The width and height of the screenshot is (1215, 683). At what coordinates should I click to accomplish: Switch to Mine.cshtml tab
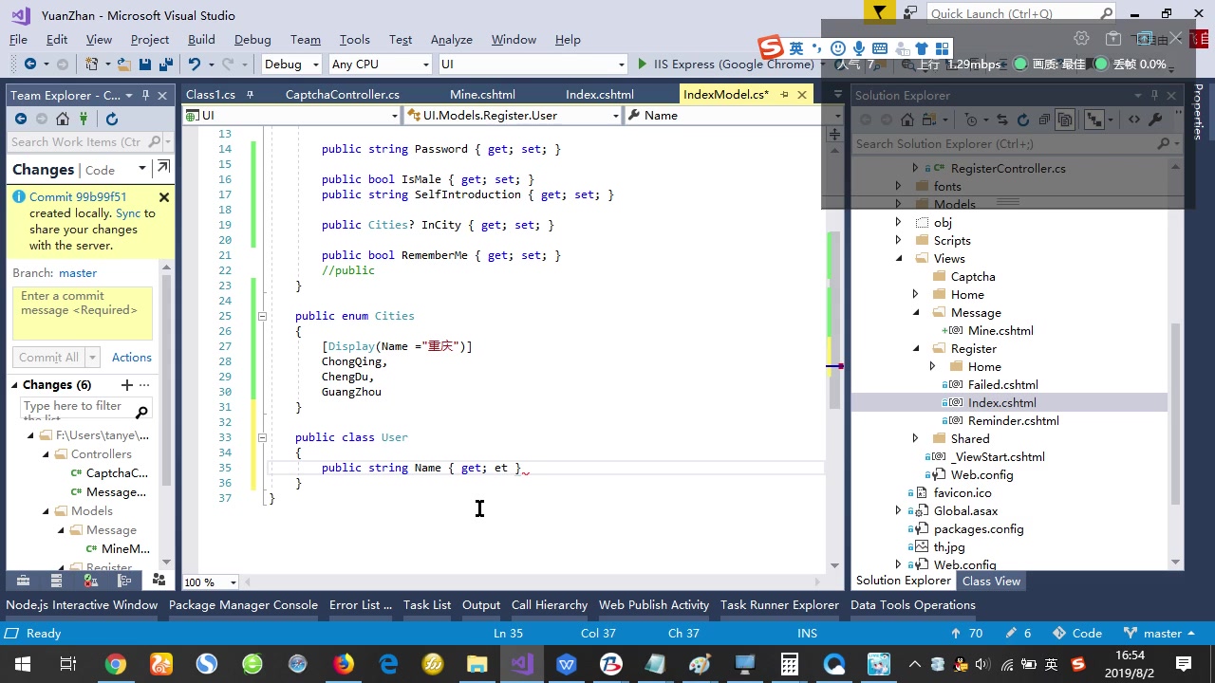[x=482, y=95]
